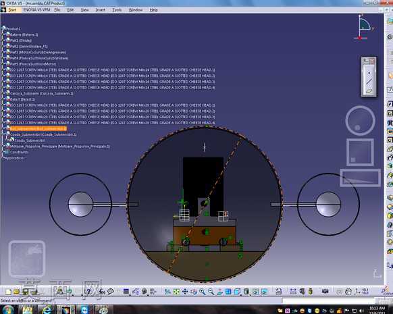Image resolution: width=393 pixels, height=314 pixels.
Task: Click the volume speaker tray icon
Action: click(361, 311)
